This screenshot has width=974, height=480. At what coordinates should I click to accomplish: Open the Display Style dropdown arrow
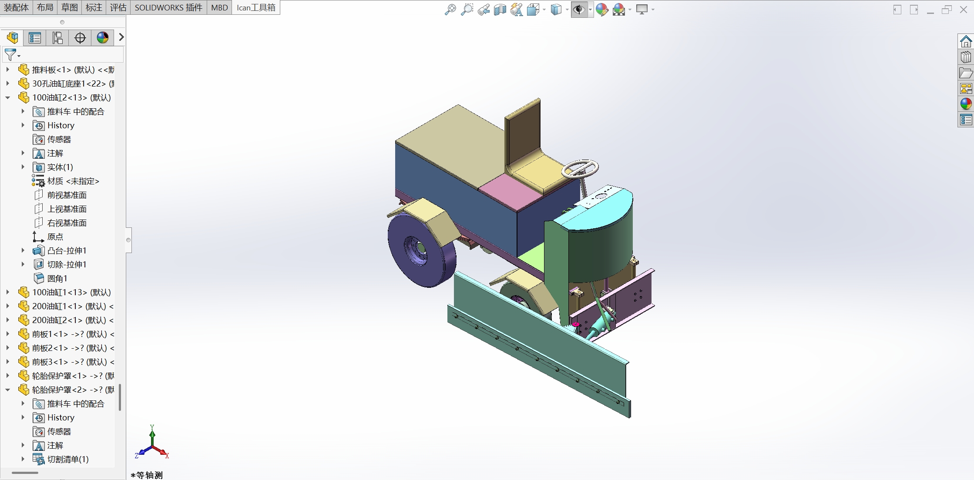tap(567, 10)
